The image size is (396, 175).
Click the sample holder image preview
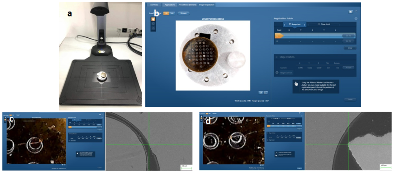213,55
